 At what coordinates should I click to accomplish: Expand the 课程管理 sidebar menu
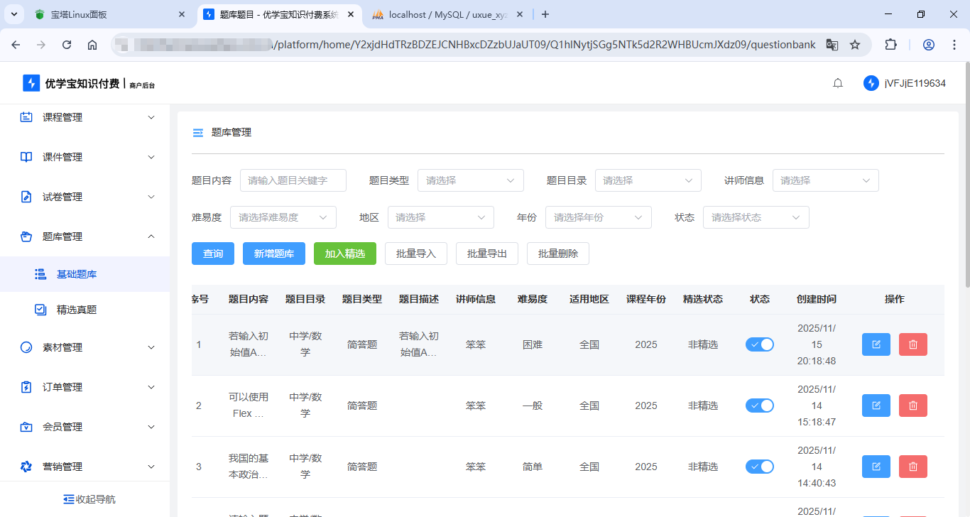85,117
